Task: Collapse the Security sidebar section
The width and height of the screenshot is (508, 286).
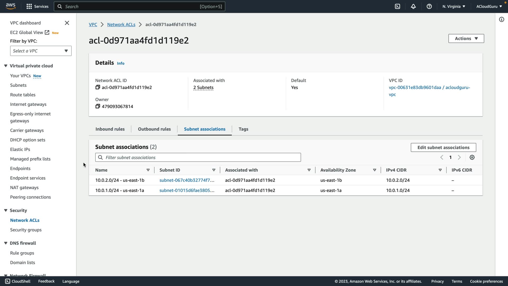Action: click(6, 211)
